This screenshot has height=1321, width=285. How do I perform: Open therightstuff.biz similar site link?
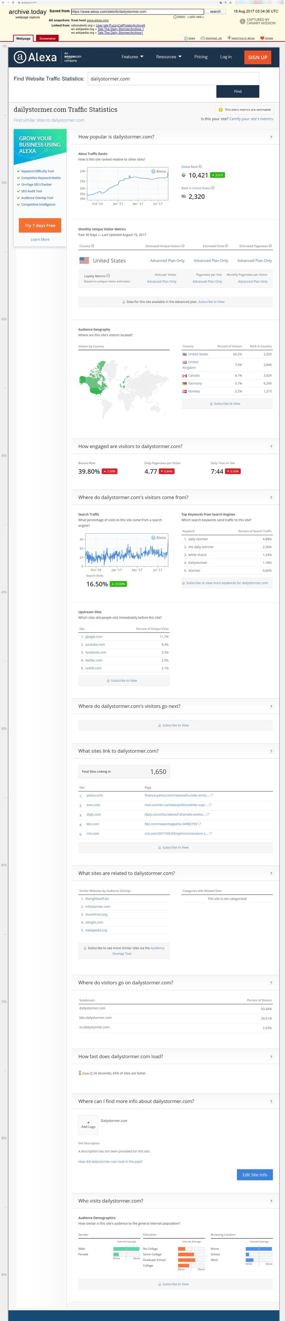97,899
